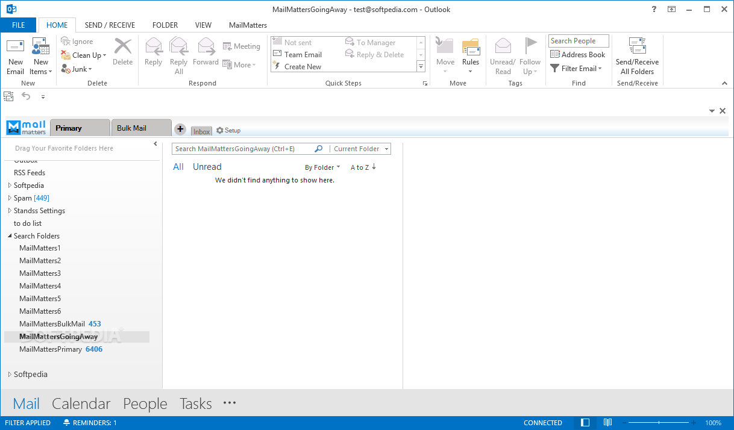This screenshot has width=734, height=430.
Task: Click the MailMatters logo
Action: (x=27, y=128)
